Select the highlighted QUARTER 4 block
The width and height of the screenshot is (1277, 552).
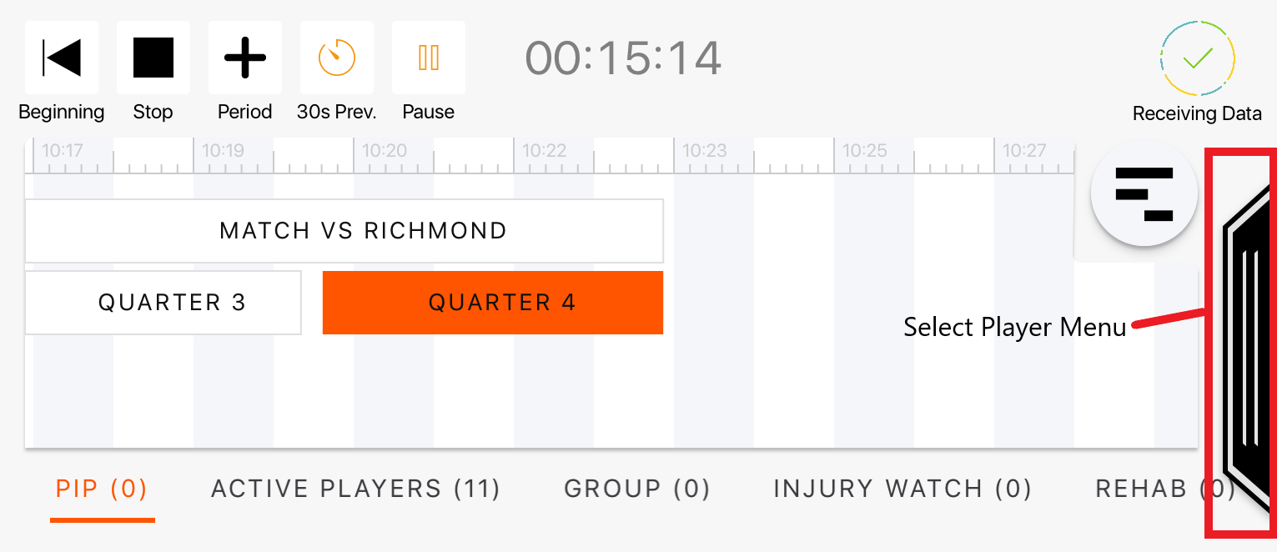point(493,303)
